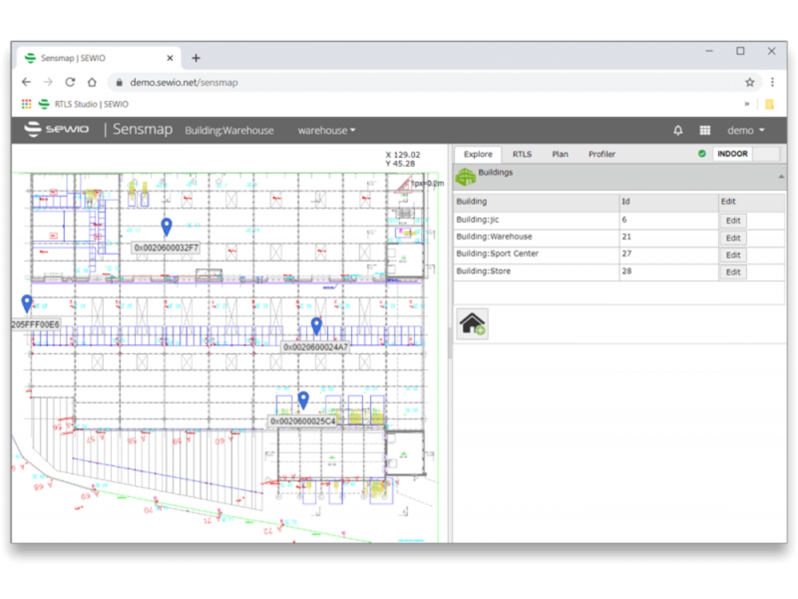798x599 pixels.
Task: Edit the Building:Jic row
Action: [733, 221]
